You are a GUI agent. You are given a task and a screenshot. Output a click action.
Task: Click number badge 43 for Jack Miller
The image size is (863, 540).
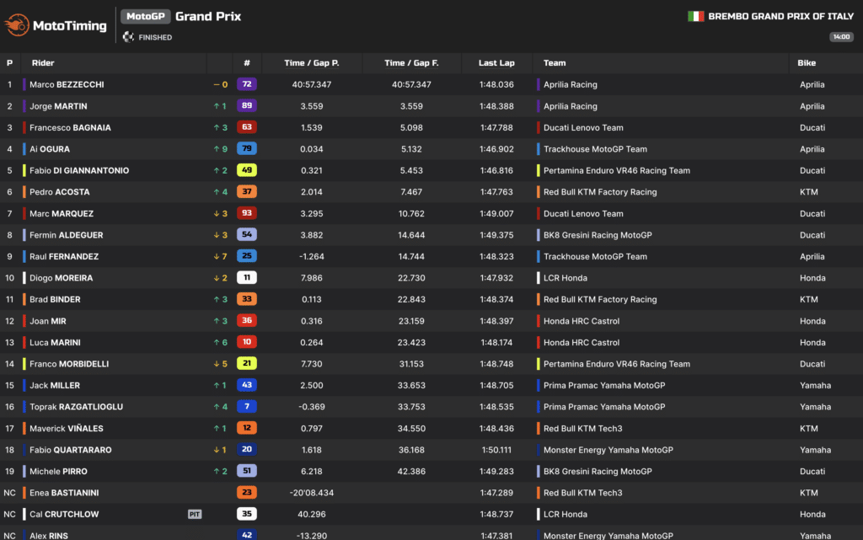tap(247, 385)
